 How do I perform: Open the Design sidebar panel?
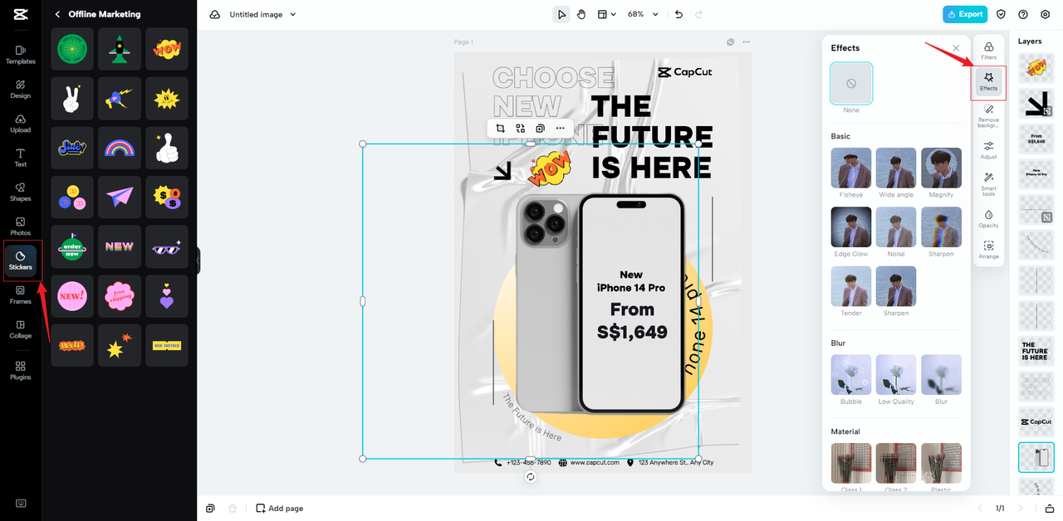coord(21,90)
